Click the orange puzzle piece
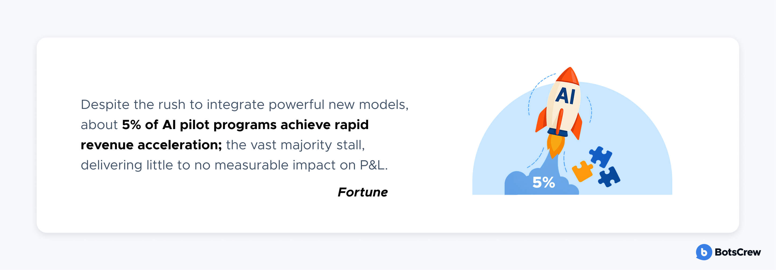Viewport: 776px width, 270px height. tap(582, 171)
